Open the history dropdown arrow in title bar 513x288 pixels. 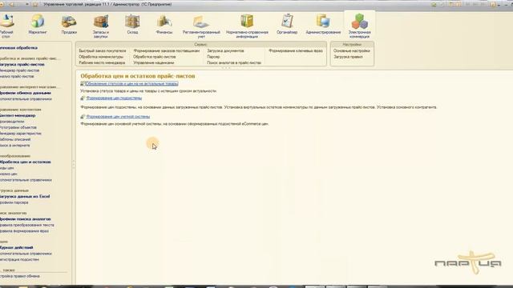pyautogui.click(x=26, y=4)
